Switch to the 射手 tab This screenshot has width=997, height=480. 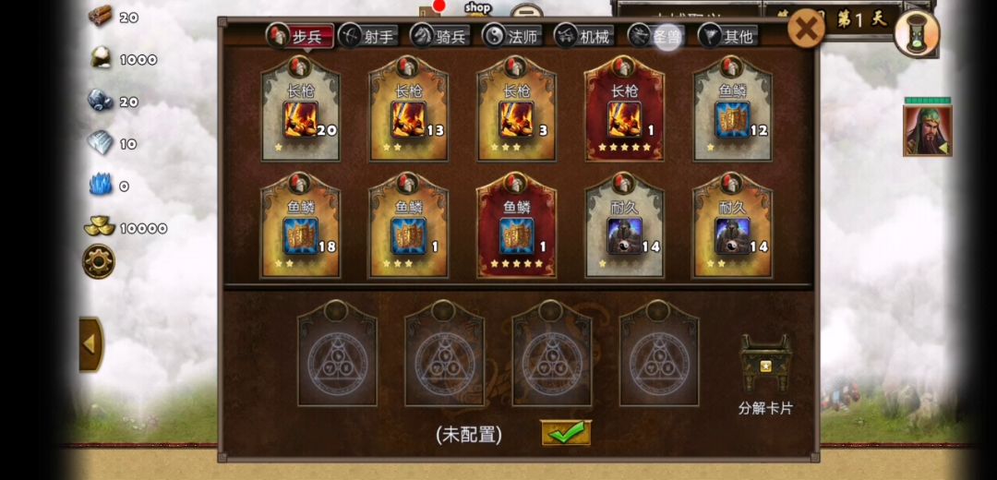(368, 36)
